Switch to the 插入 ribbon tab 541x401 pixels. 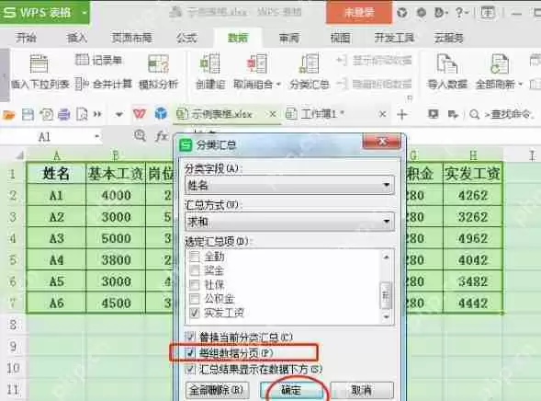(76, 38)
